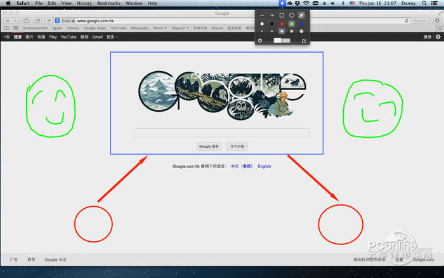Click share icon in drawing panel

coord(304,41)
